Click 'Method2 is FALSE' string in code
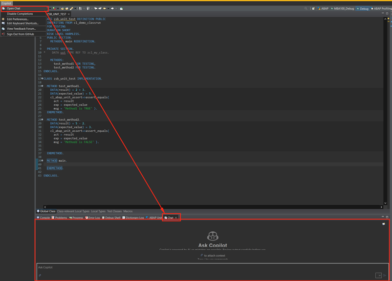The height and width of the screenshot is (281, 392). 79,142
